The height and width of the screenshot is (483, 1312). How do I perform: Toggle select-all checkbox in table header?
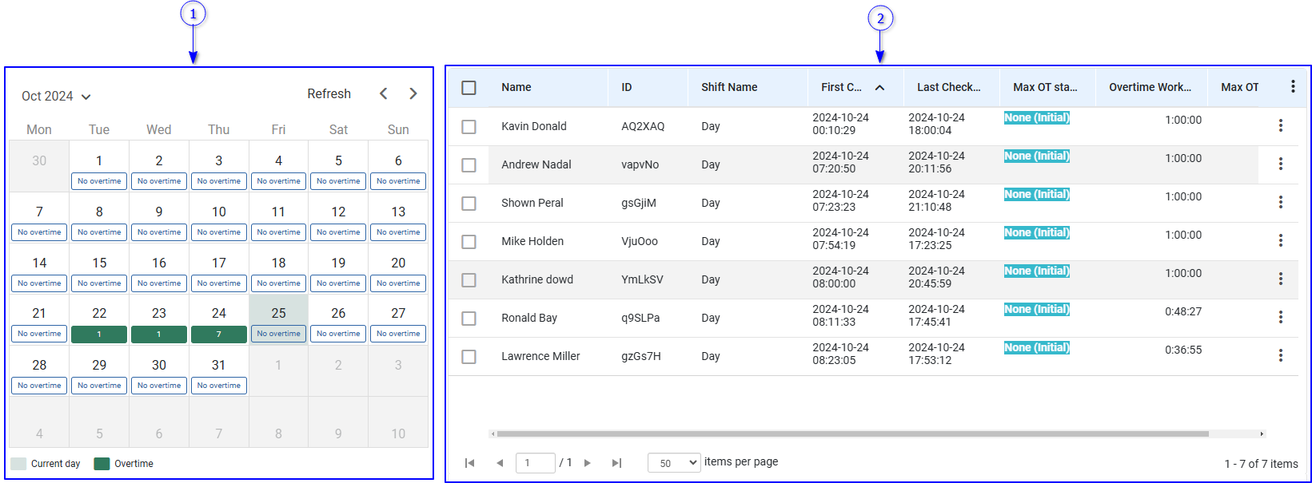469,88
